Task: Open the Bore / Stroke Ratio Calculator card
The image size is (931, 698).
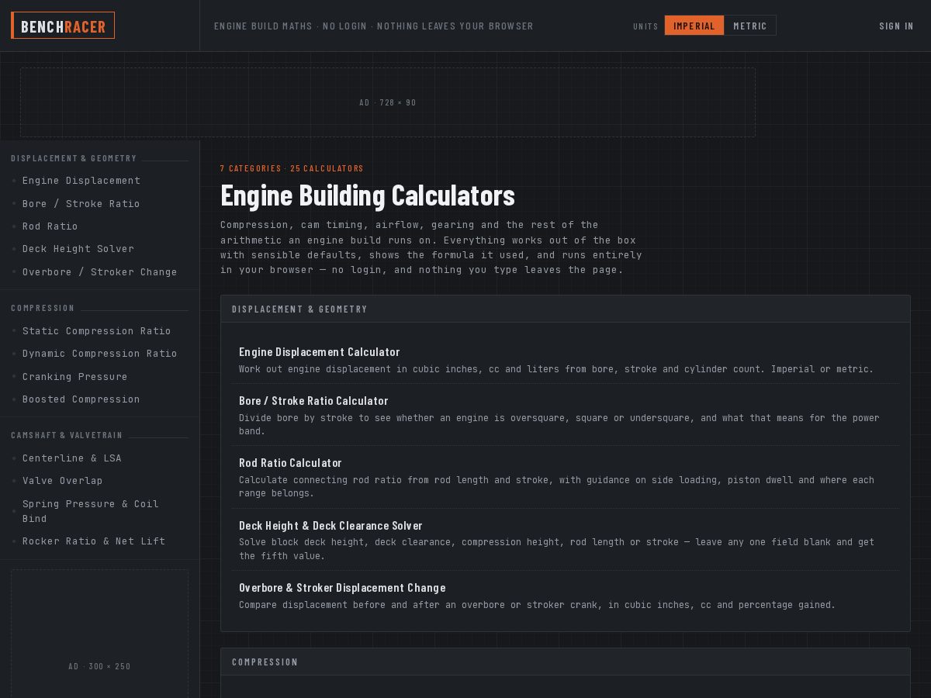Action: 566,415
